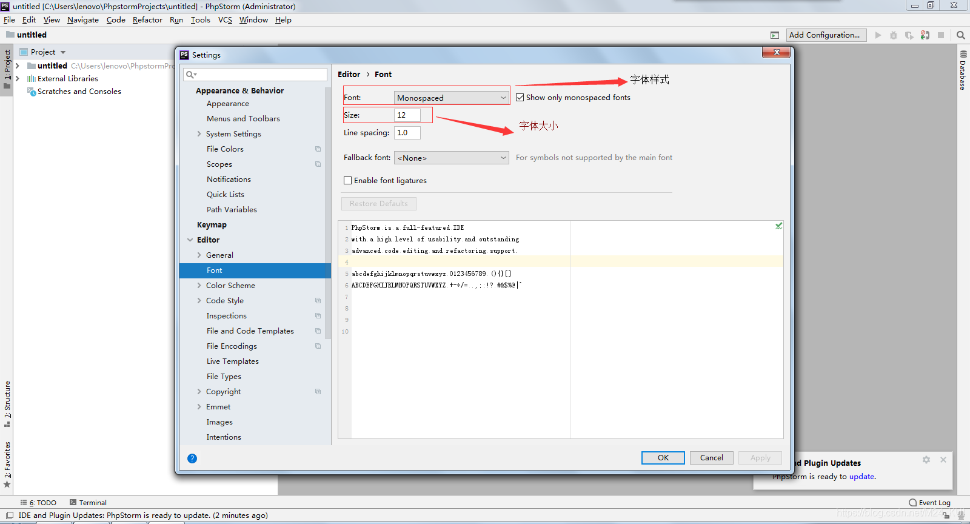The width and height of the screenshot is (970, 524).
Task: Expand System Settings in the settings tree
Action: [199, 133]
